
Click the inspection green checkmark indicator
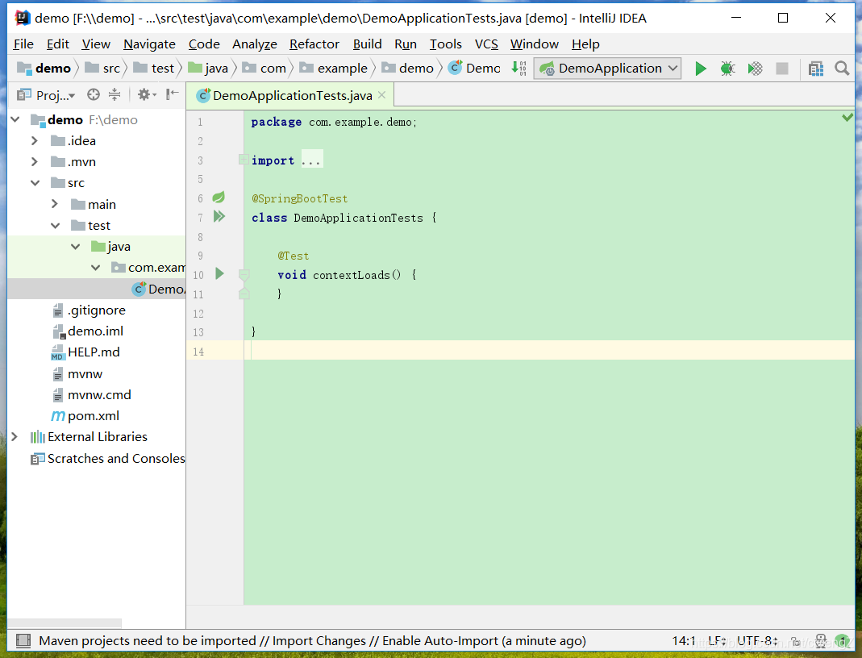(x=847, y=117)
